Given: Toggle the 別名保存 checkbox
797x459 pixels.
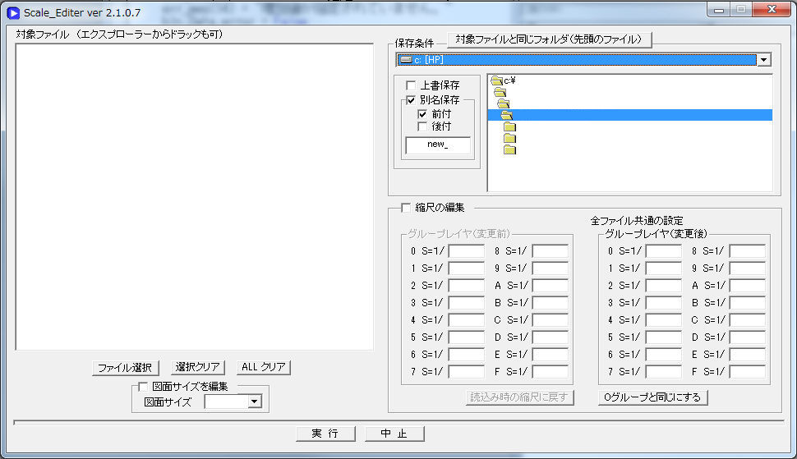Looking at the screenshot, I should (x=412, y=100).
